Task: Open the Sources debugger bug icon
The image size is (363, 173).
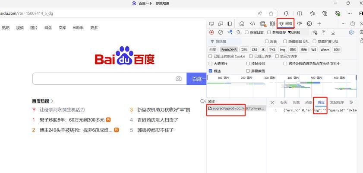Action: (272, 24)
